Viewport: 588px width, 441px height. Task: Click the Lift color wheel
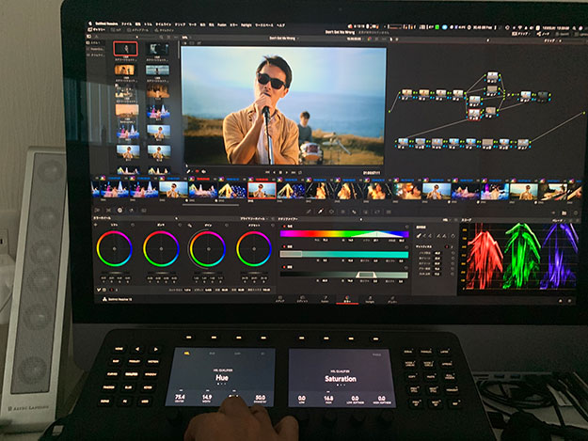(115, 248)
